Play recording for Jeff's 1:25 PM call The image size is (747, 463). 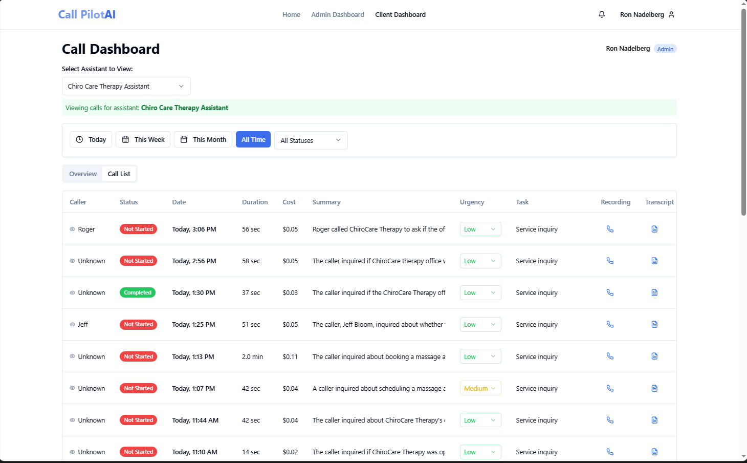pyautogui.click(x=610, y=324)
